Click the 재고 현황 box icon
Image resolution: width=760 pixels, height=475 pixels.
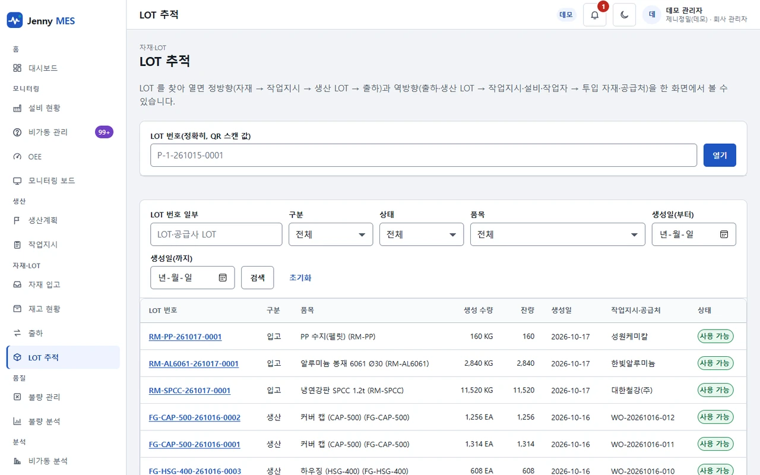(x=17, y=309)
